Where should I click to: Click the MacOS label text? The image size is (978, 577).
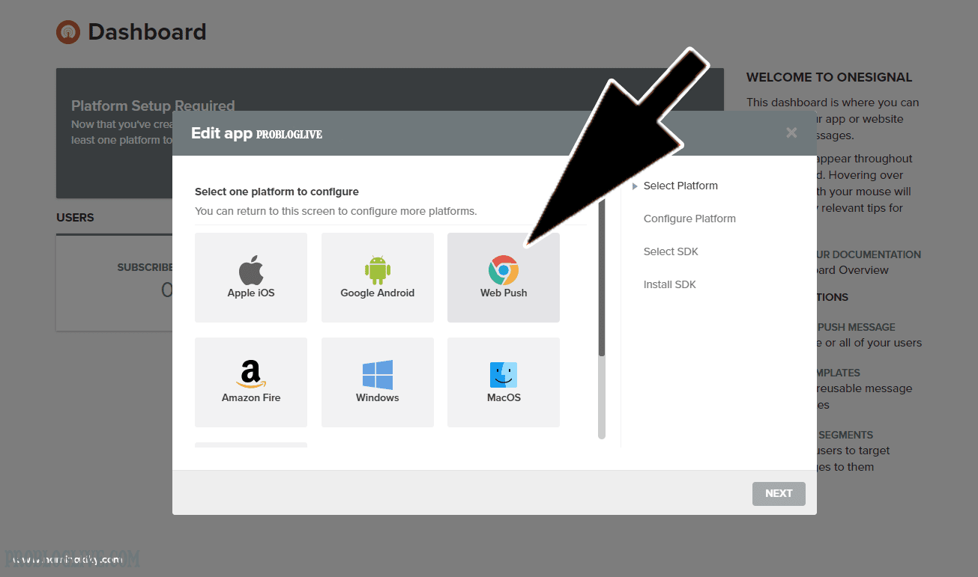pyautogui.click(x=504, y=397)
